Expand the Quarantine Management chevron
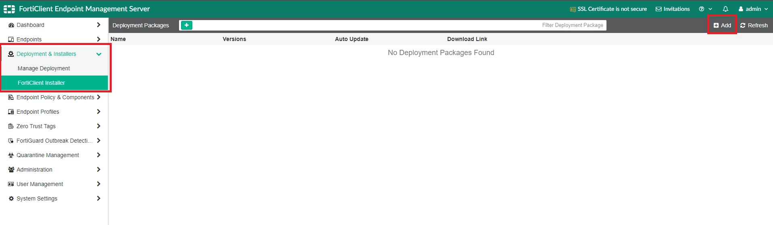Screen dimensions: 773x225 pyautogui.click(x=98, y=155)
